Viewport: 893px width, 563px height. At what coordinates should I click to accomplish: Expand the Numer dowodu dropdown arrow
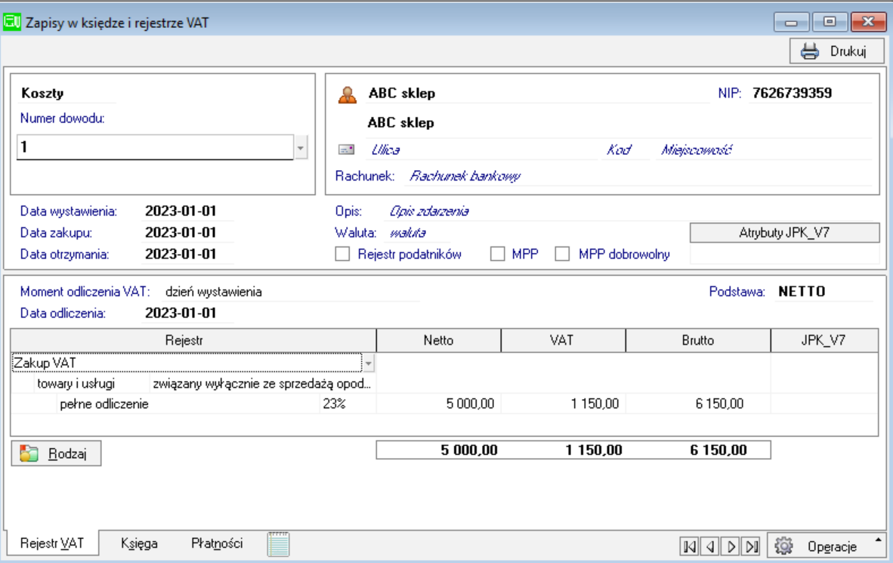301,148
